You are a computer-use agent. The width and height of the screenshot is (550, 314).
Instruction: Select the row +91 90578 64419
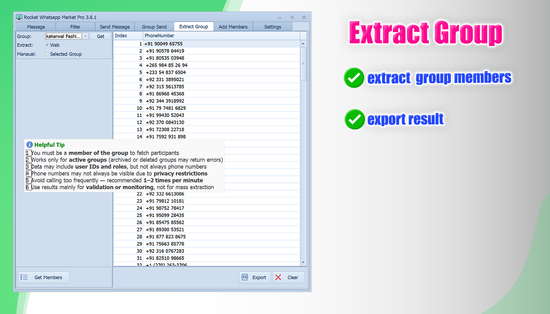(x=207, y=51)
